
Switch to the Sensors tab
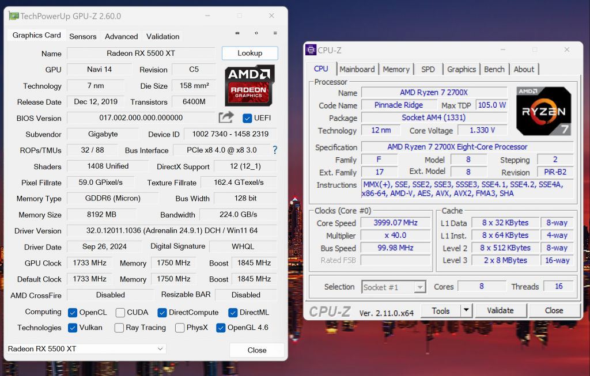(x=83, y=36)
